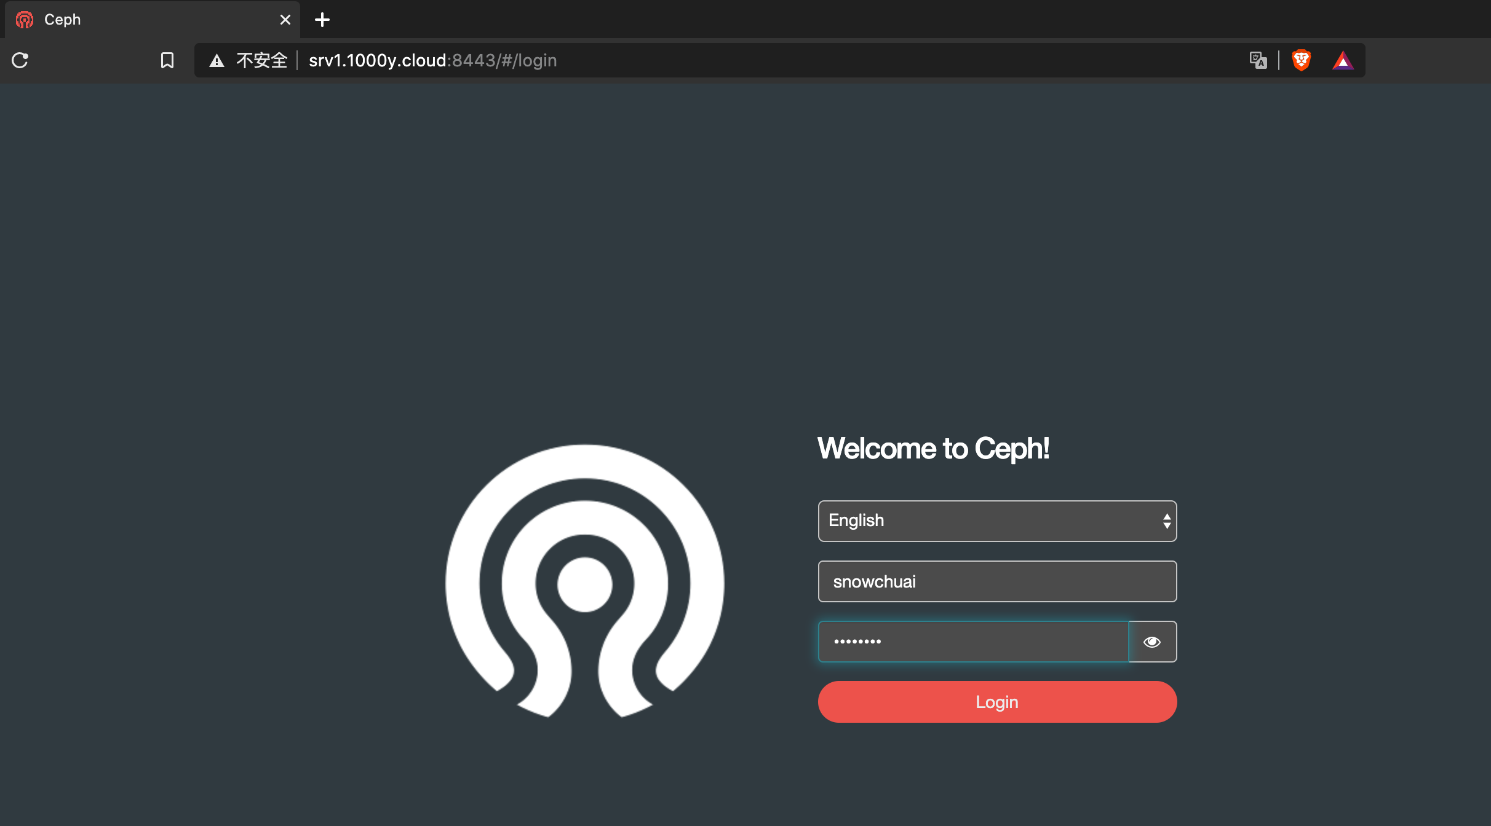Bookmark this page with the bookmark icon
Screen dimensions: 1491x826
pyautogui.click(x=167, y=60)
